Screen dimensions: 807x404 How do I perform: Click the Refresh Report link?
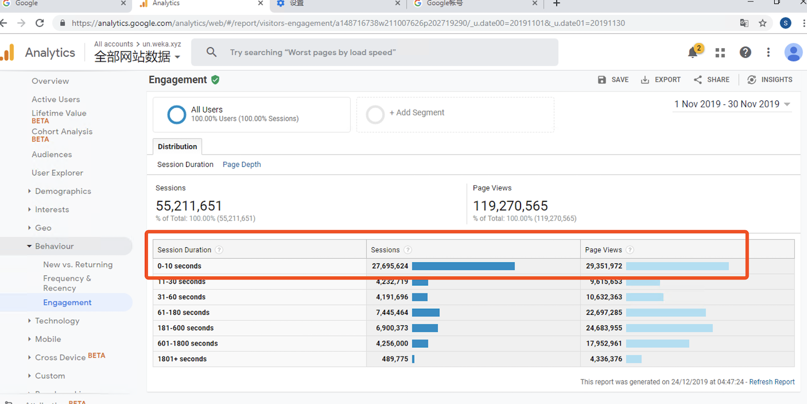point(772,382)
